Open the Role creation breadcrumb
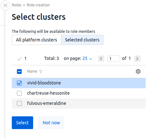The image size is (152, 138). coord(38,5)
